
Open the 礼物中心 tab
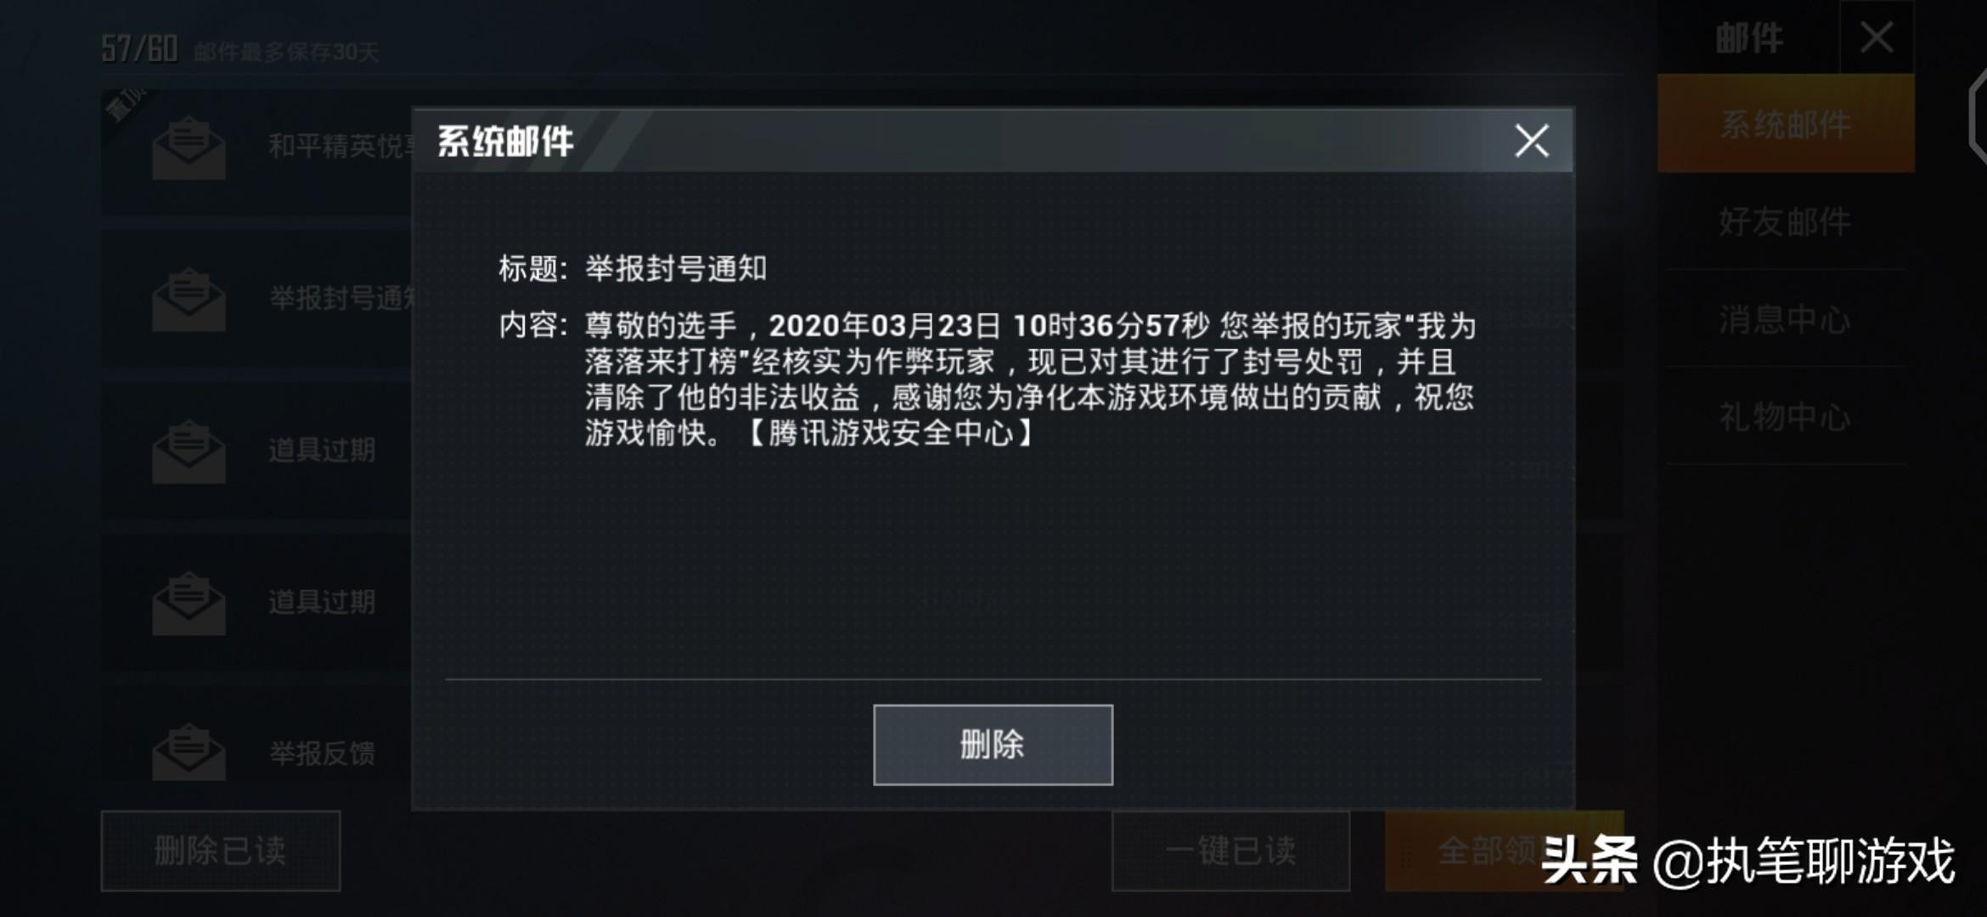pos(1786,417)
